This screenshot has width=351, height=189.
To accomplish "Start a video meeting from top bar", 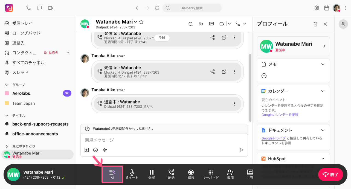I will coord(51,8).
